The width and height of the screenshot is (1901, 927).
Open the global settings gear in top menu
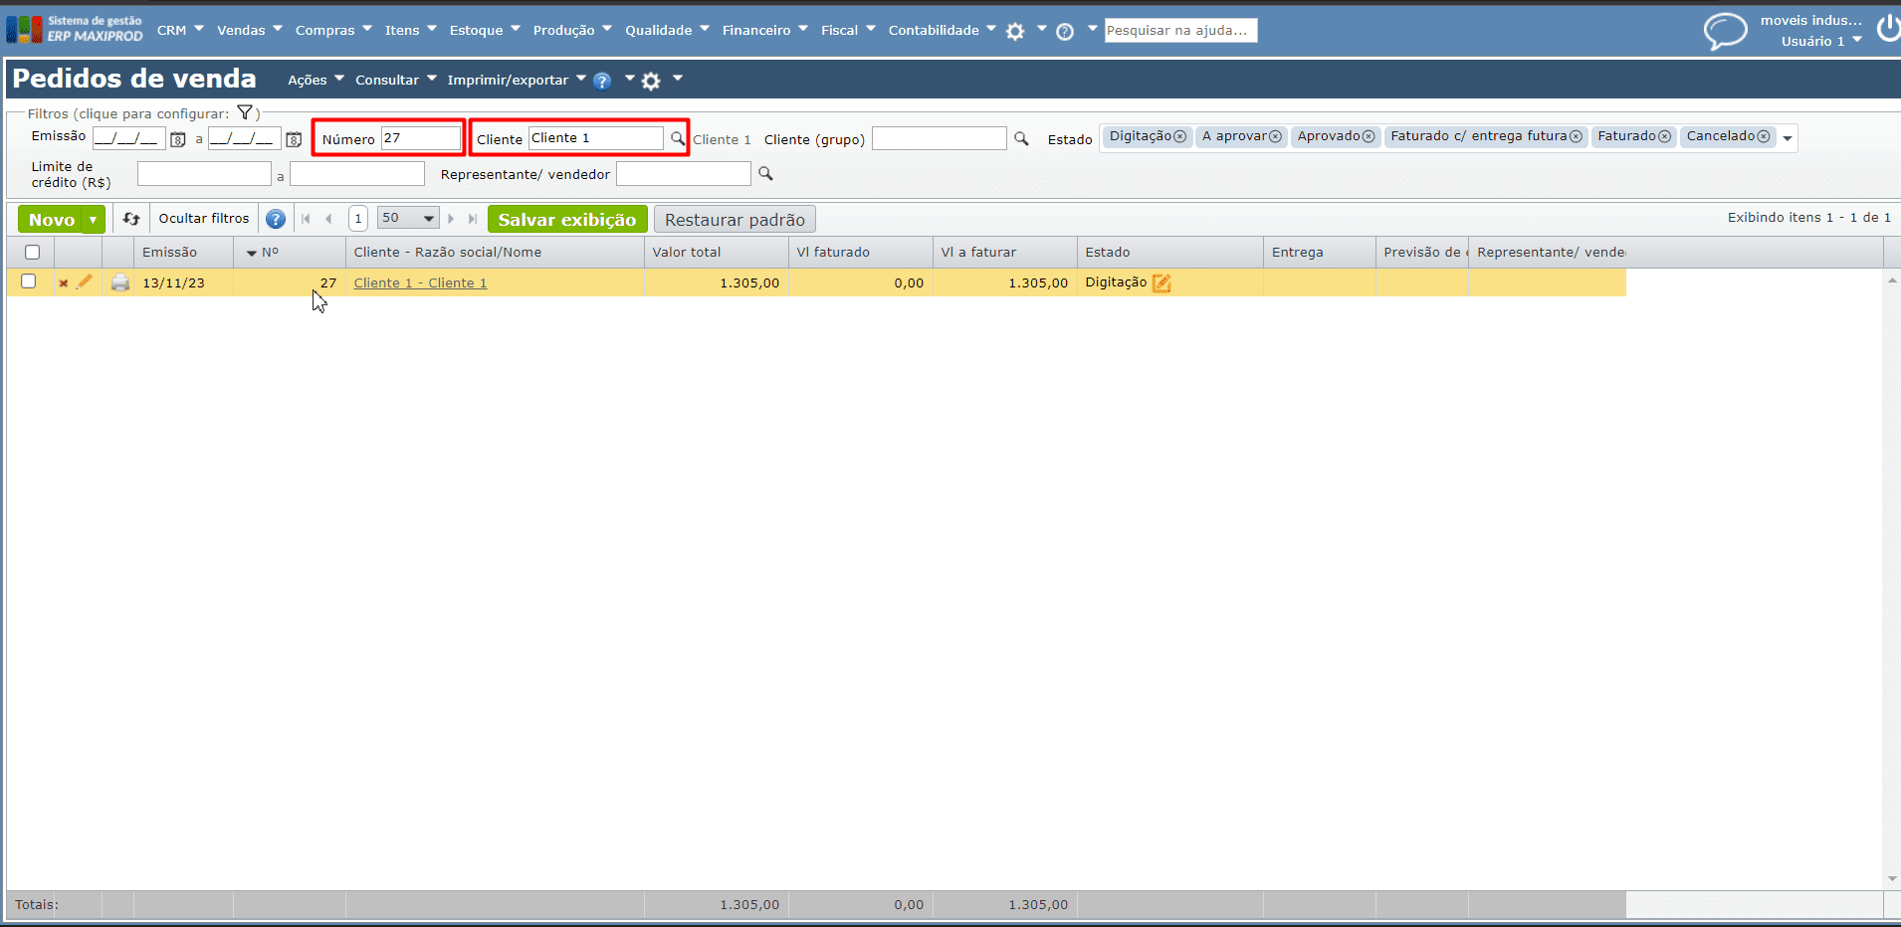tap(1015, 32)
